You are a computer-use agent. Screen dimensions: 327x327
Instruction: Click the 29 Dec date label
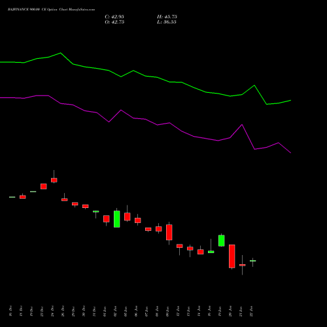tap(73, 311)
